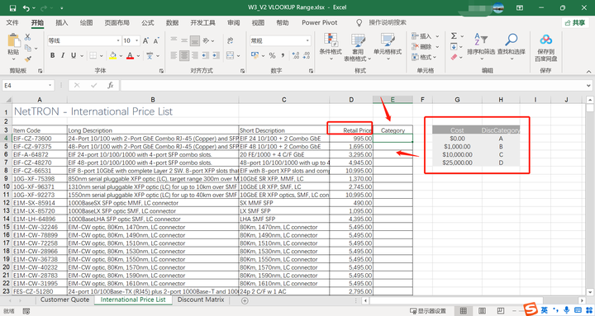Open the Customer Quote sheet tab
This screenshot has height=316, width=595.
[65, 299]
